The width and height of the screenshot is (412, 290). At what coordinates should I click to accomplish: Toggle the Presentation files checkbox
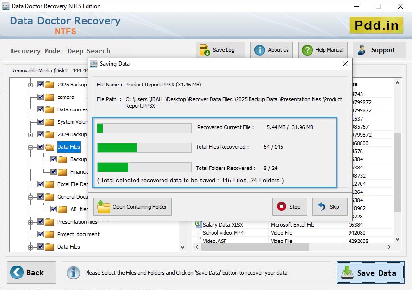(x=40, y=221)
